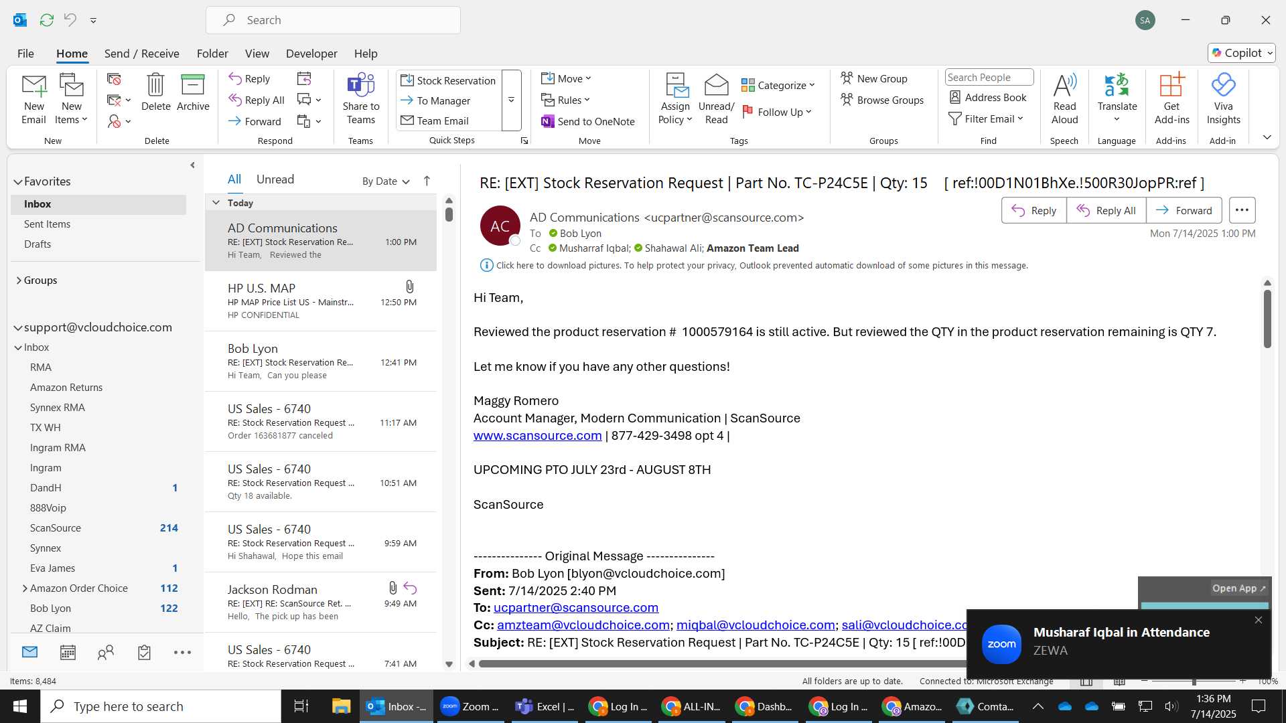Open the By Date sort dropdown
This screenshot has height=723, width=1286.
(x=386, y=181)
